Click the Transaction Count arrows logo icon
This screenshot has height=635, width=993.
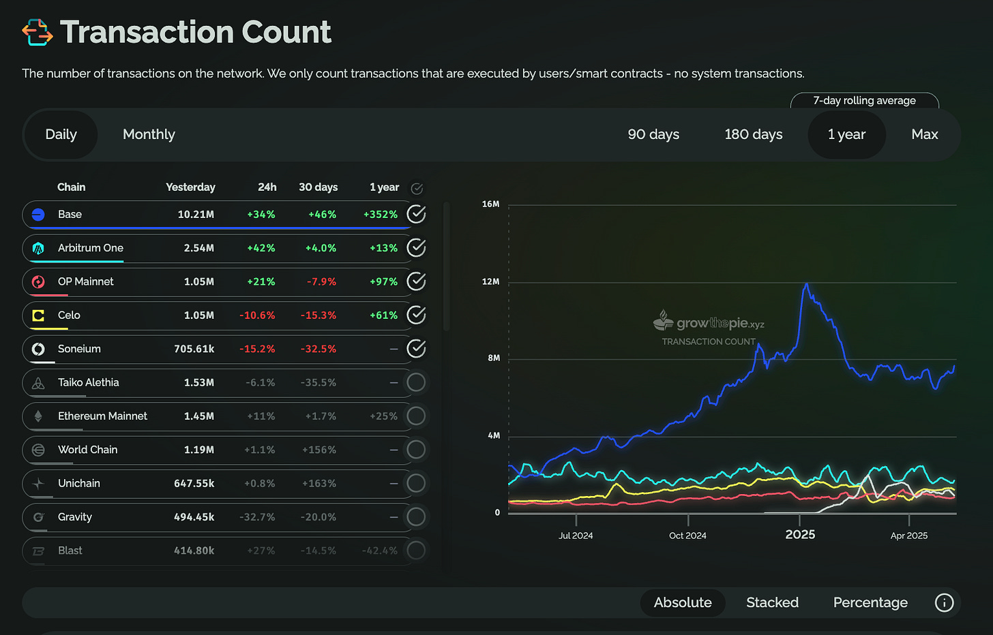click(37, 32)
